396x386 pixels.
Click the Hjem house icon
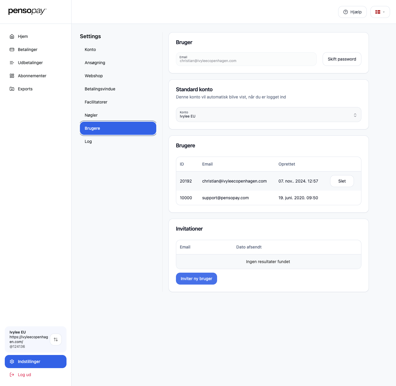coord(12,36)
